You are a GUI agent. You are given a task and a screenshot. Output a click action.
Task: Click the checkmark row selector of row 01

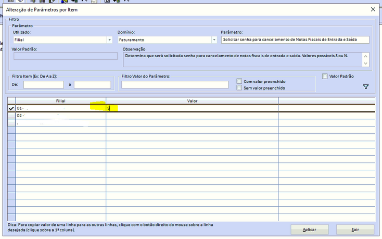pyautogui.click(x=11, y=108)
